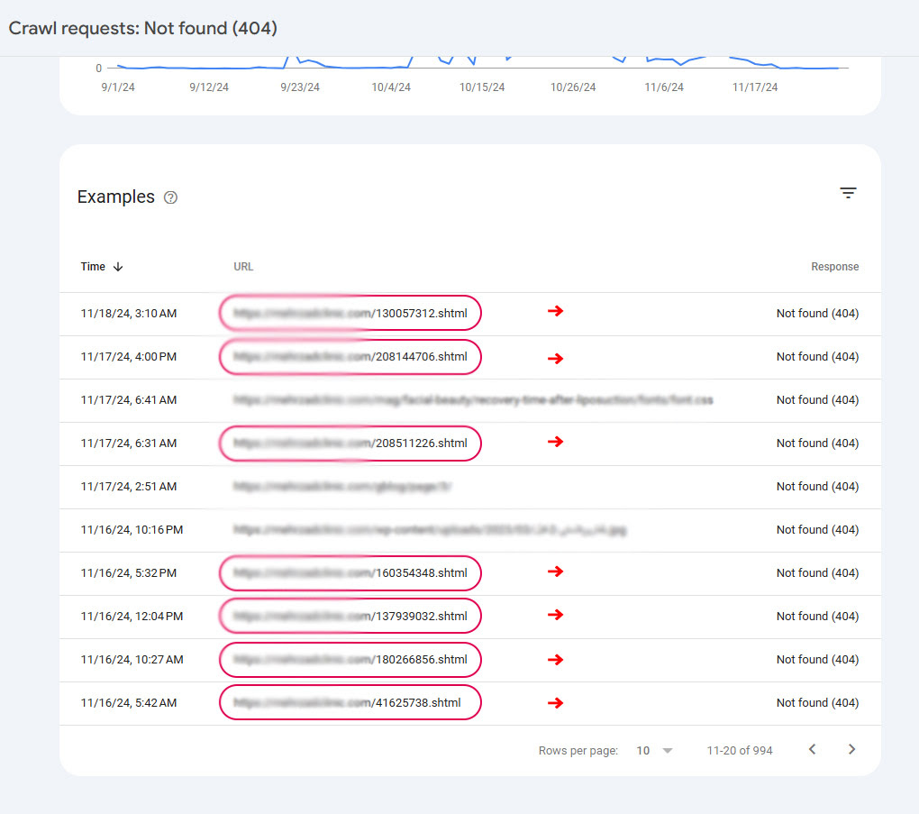Go to next page of results

[851, 750]
